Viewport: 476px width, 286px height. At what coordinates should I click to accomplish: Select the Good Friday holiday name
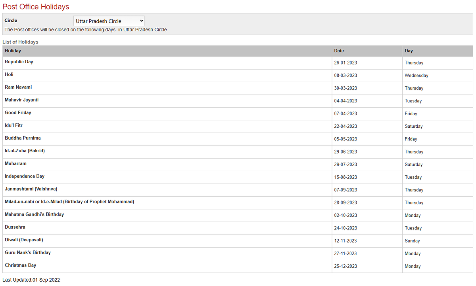[x=18, y=112]
